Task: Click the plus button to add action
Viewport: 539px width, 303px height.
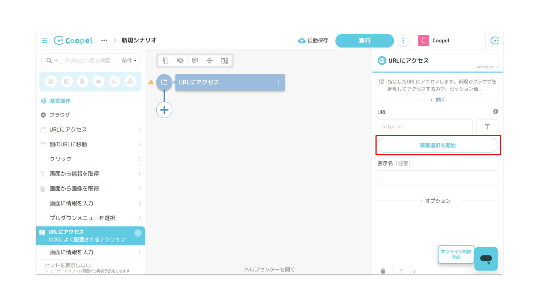Action: click(x=164, y=110)
